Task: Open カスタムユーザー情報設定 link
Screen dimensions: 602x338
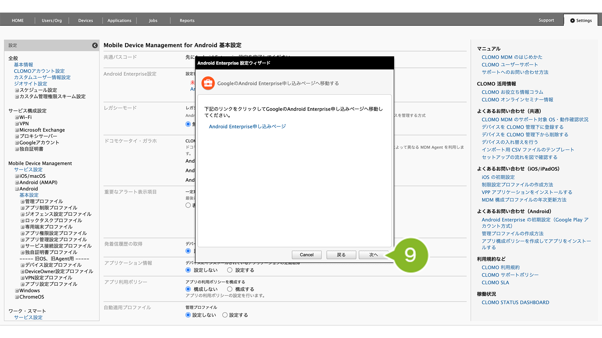Action: coord(42,77)
